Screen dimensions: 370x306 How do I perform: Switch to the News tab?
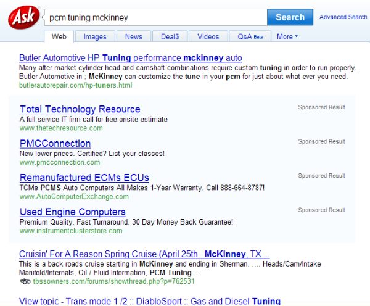click(133, 36)
